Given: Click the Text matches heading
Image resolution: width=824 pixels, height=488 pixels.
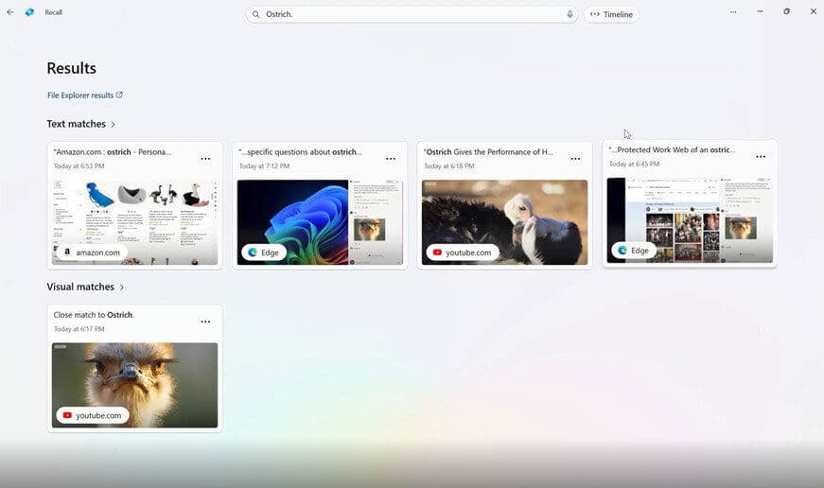Looking at the screenshot, I should (x=77, y=124).
